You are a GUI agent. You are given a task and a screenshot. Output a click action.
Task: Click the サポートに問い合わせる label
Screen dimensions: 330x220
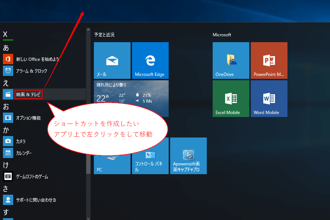tap(36, 200)
